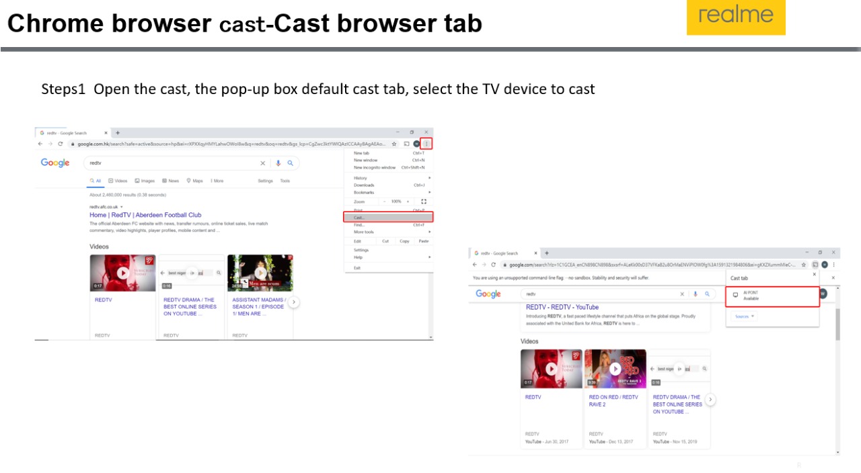Image resolution: width=861 pixels, height=473 pixels.
Task: Click three-dot Chrome menu icon in left screenshot
Action: click(426, 144)
